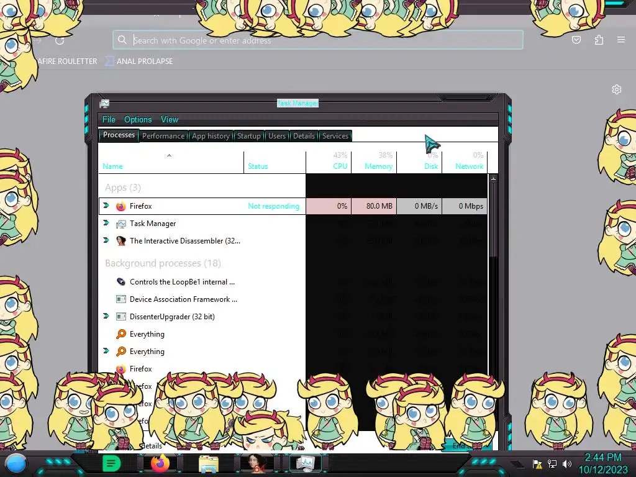Click the Firefox 80.0 MB memory cell
This screenshot has height=477, width=636.
point(373,206)
